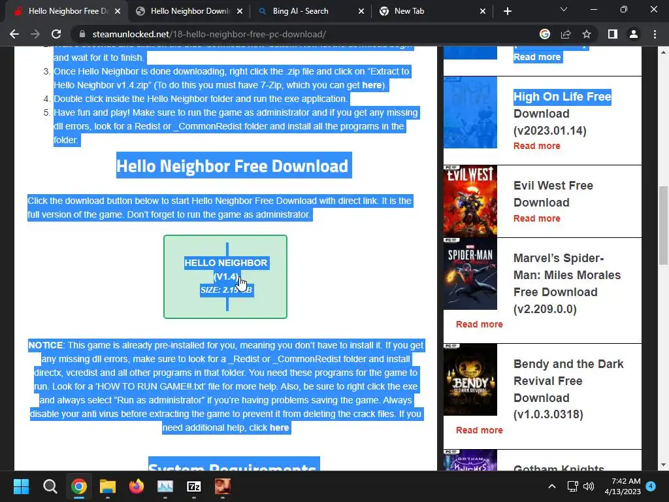669x502 pixels.
Task: Click the High On Life cover thumbnail
Action: pyautogui.click(x=470, y=112)
